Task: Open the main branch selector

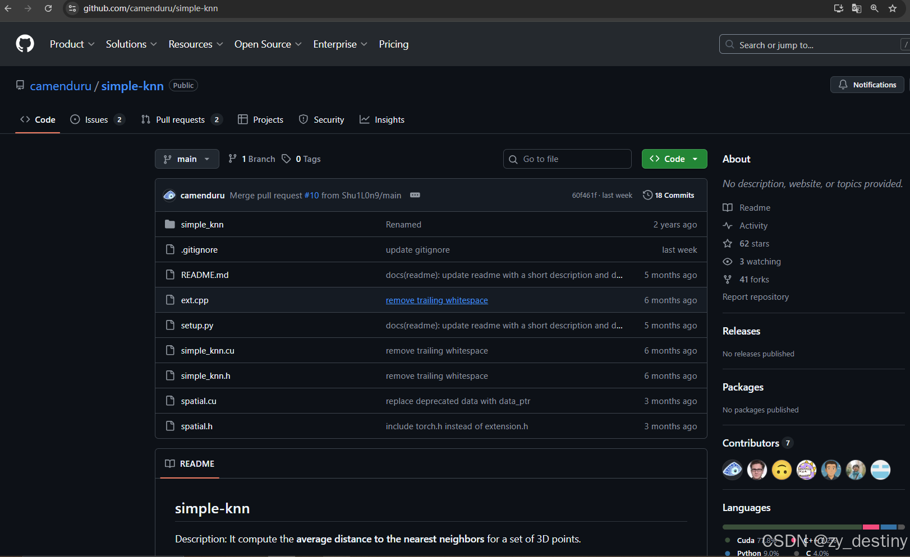Action: tap(187, 159)
